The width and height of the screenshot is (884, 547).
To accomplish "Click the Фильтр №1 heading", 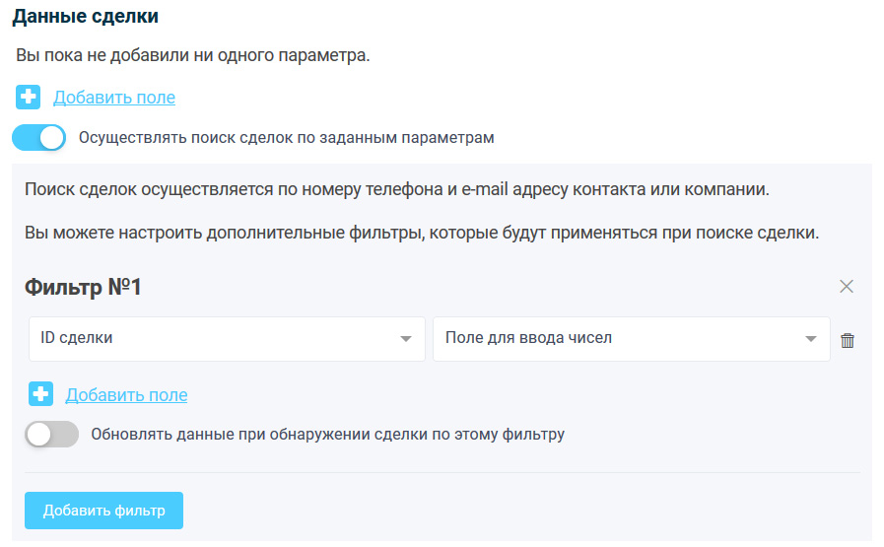I will tap(83, 287).
